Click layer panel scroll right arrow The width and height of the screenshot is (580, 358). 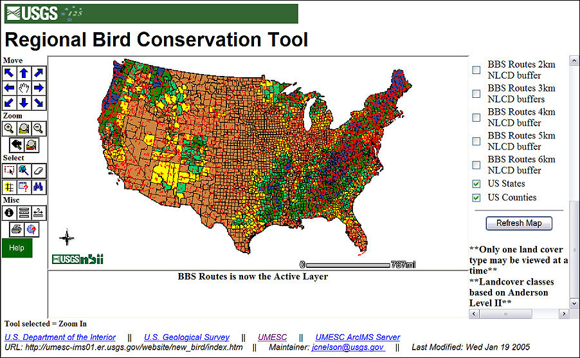pos(564,314)
